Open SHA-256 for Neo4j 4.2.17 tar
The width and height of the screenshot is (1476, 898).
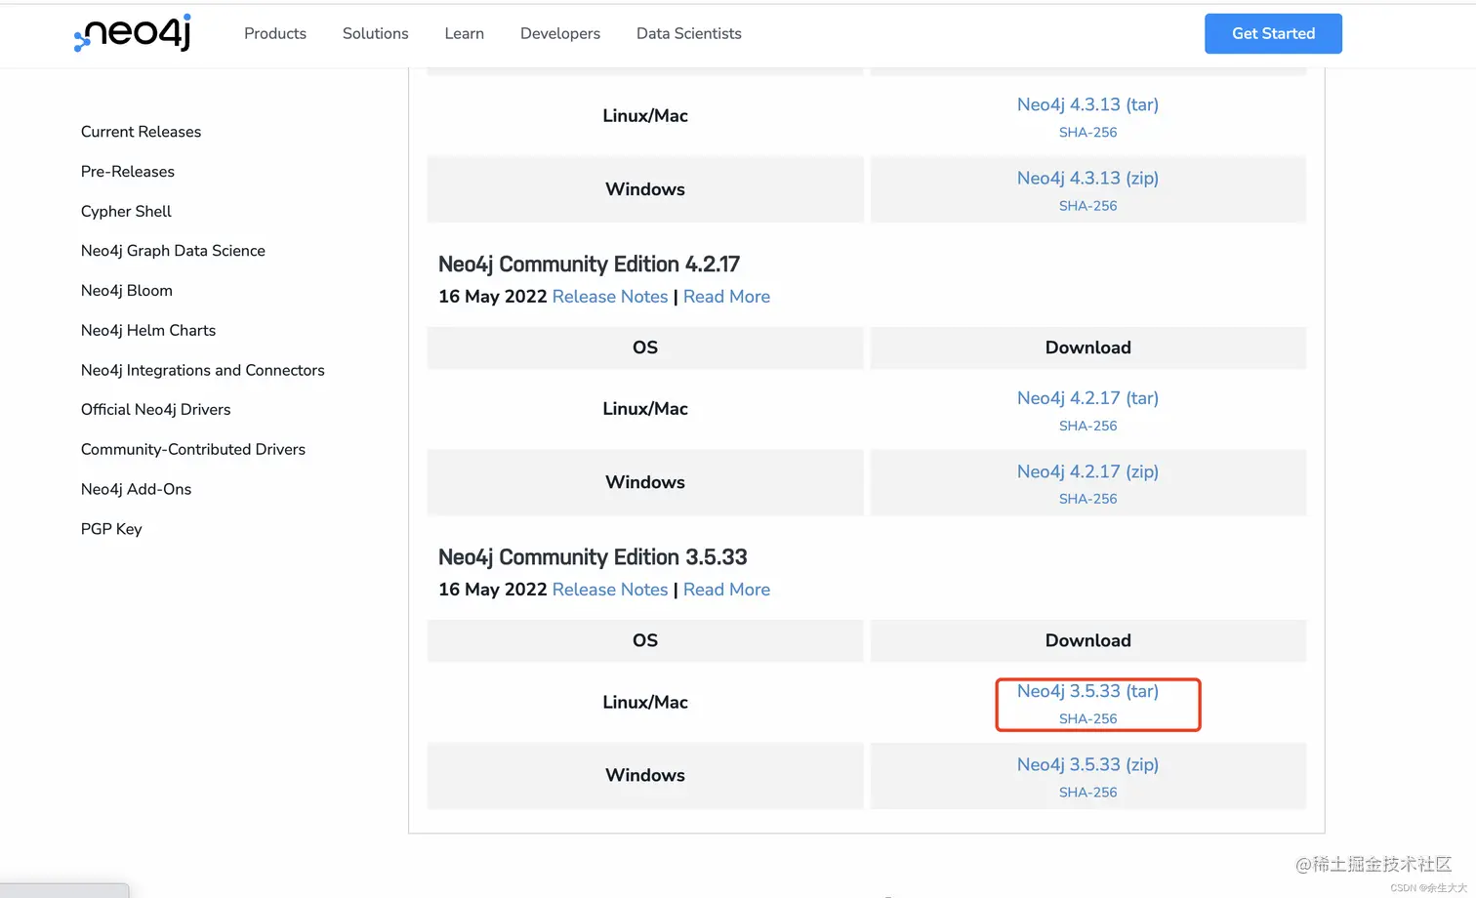1087,426
